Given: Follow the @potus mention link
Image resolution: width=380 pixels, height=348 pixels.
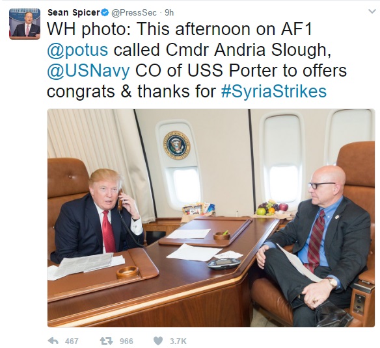Looking at the screenshot, I should tap(77, 50).
